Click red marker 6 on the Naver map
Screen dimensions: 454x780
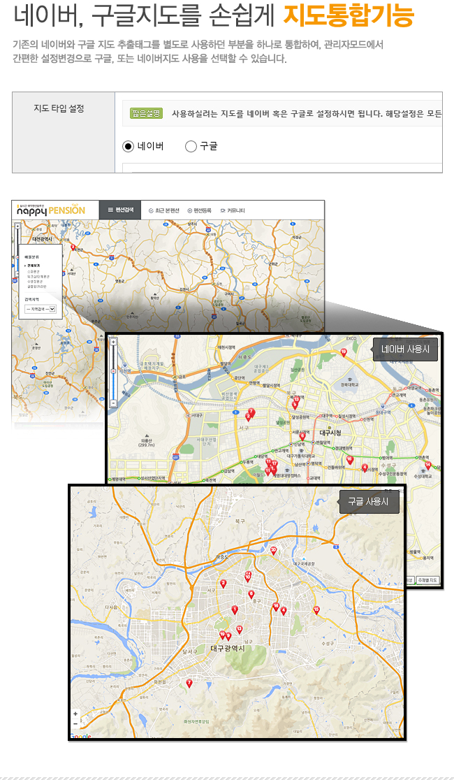(x=302, y=437)
